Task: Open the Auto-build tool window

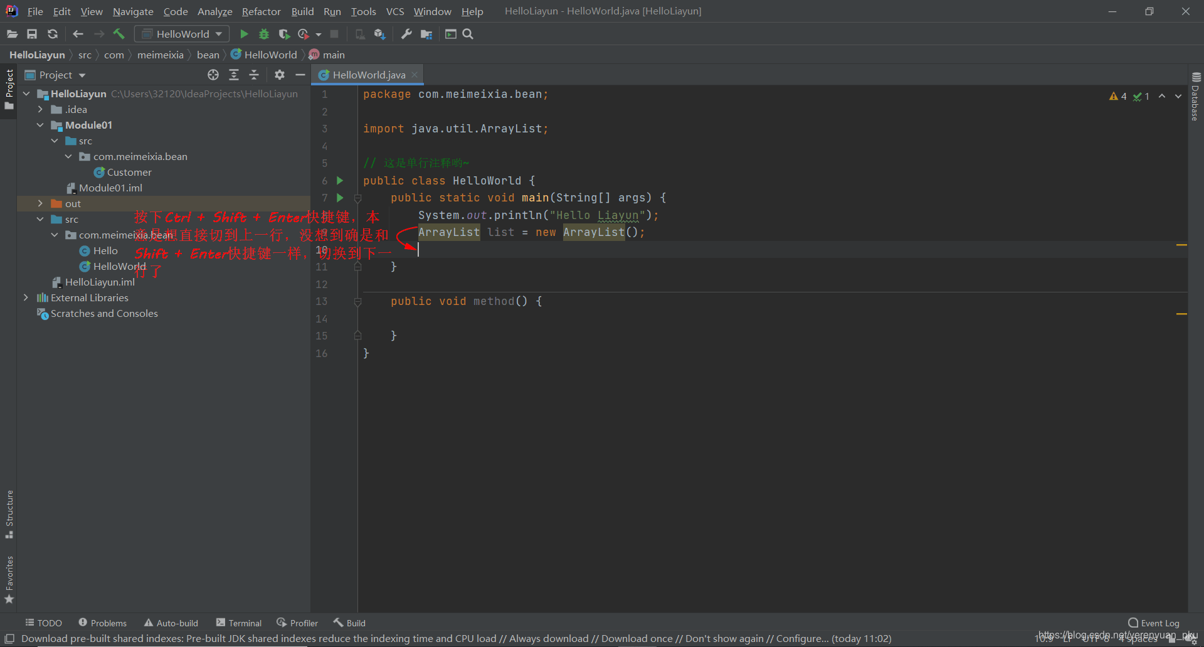Action: click(171, 623)
